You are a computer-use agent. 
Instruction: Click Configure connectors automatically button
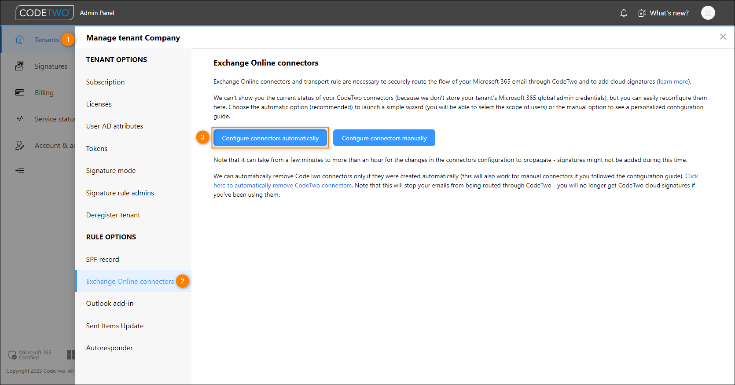pos(270,138)
